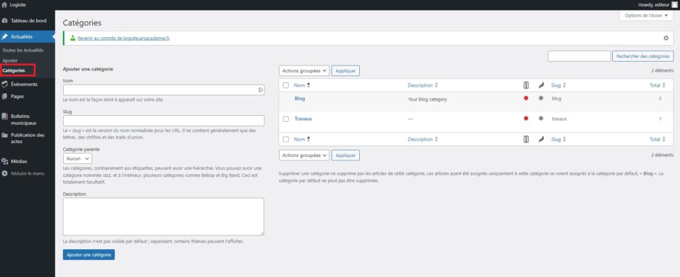Click the red SEO dot for Blog
Image resolution: width=680 pixels, height=277 pixels.
pos(526,99)
